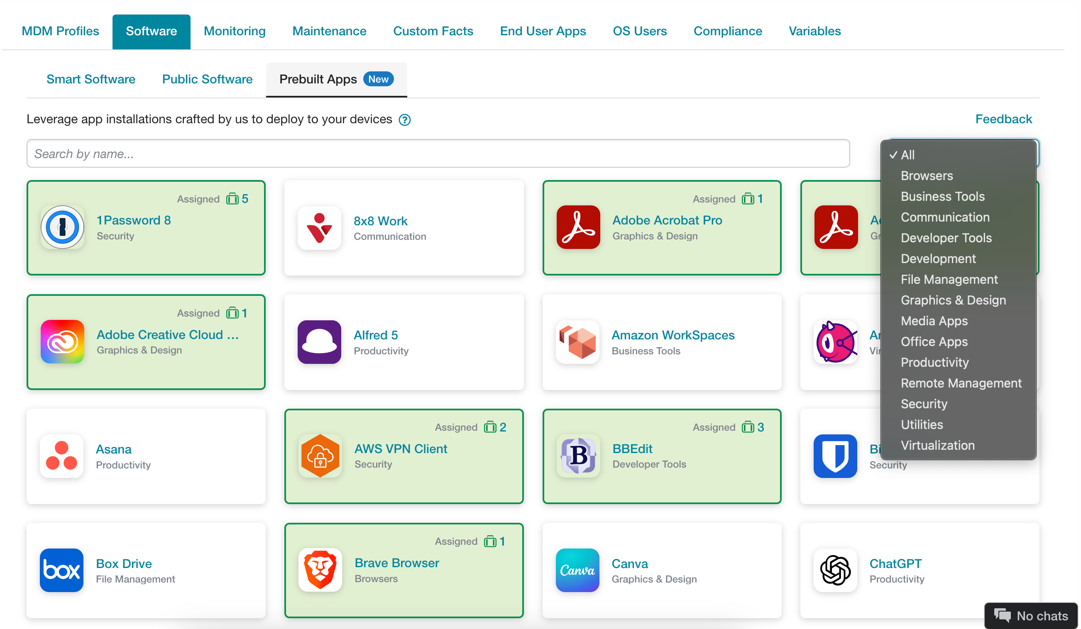Image resolution: width=1081 pixels, height=629 pixels.
Task: Choose Business Tools category option
Action: coord(958,196)
